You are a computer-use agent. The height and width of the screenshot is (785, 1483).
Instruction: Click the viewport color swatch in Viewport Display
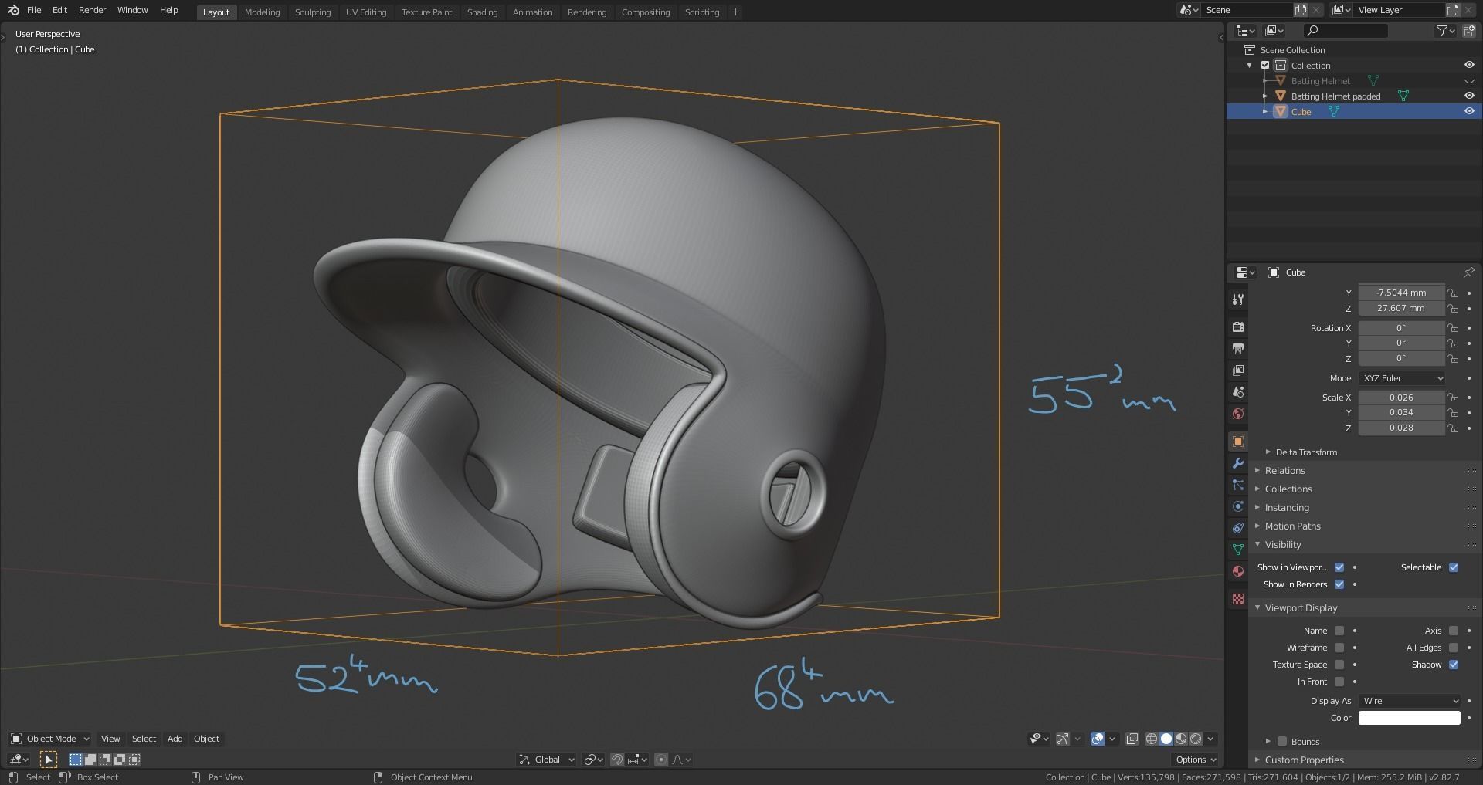click(x=1410, y=718)
